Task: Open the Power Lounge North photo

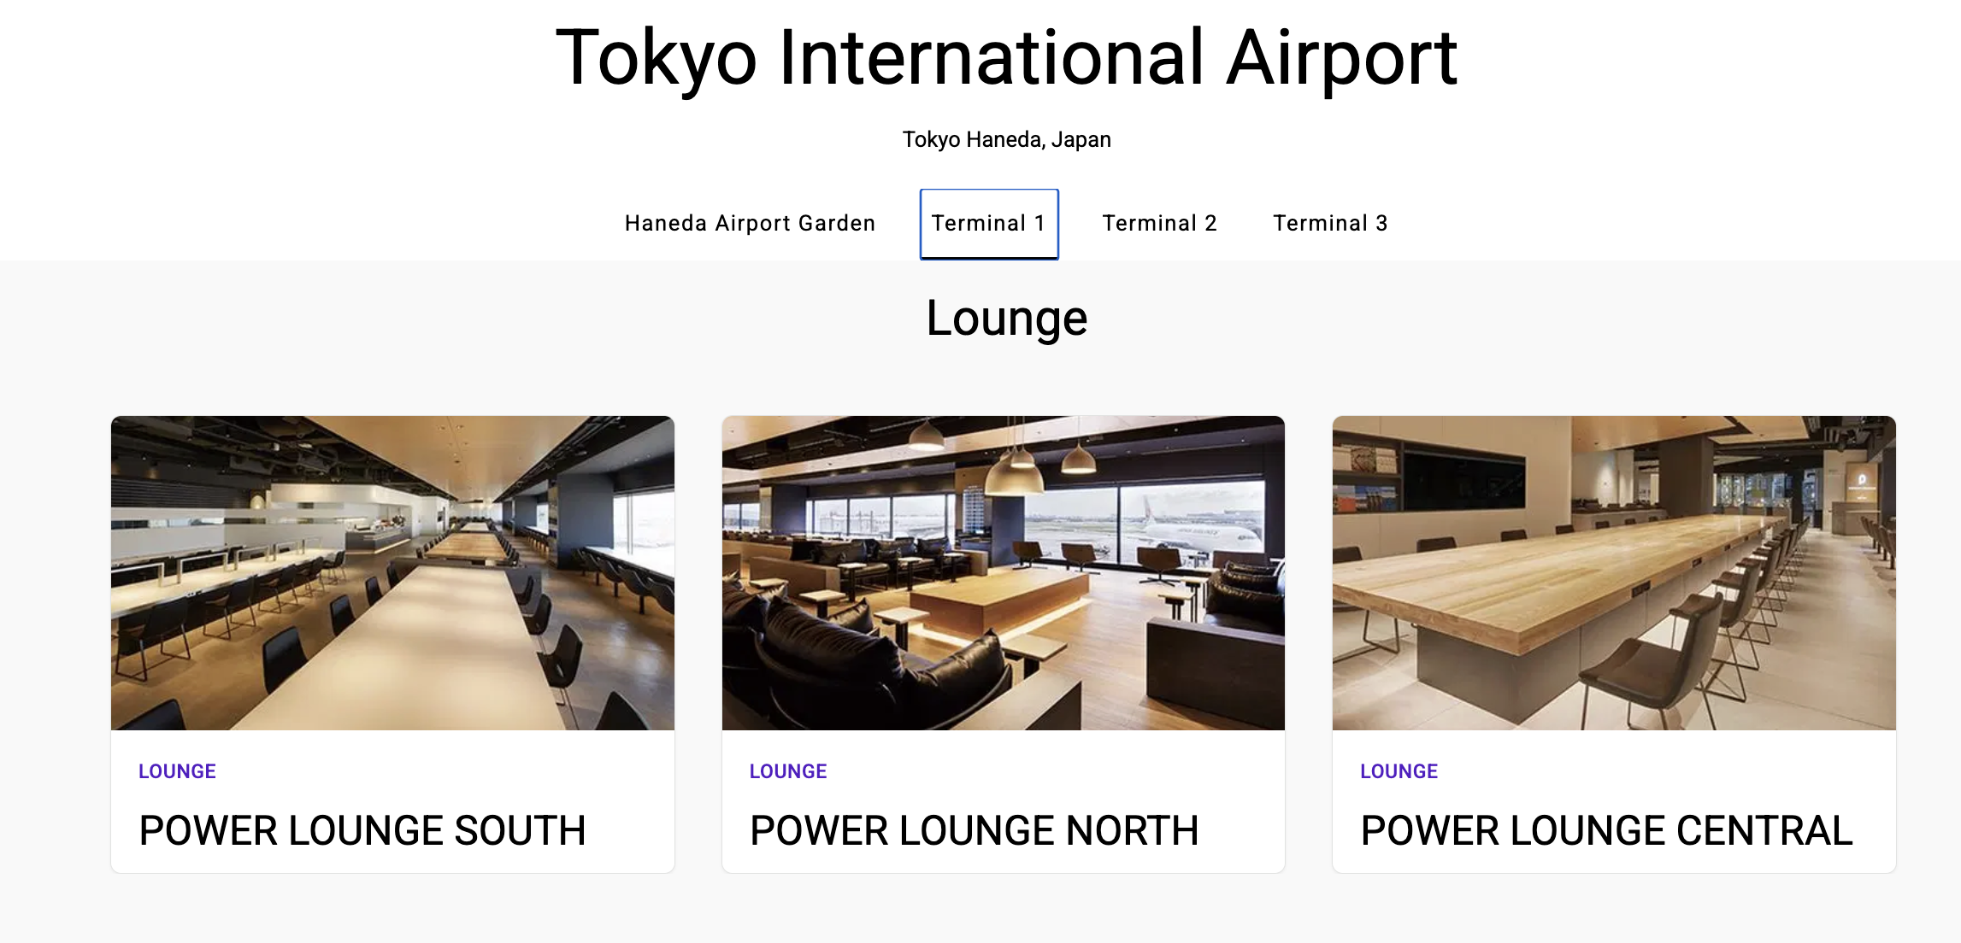Action: click(1003, 572)
